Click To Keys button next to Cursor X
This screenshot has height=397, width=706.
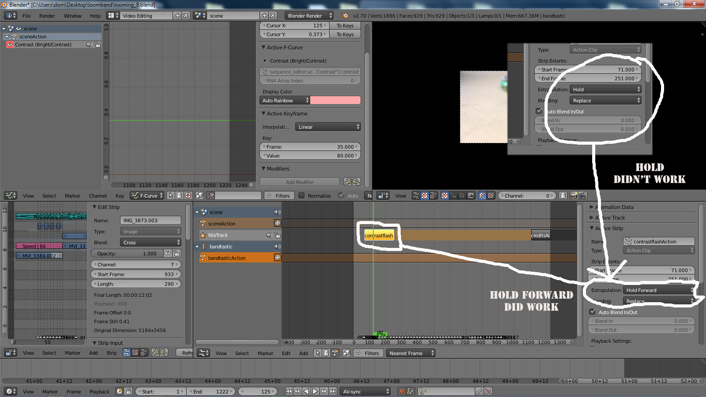[345, 26]
